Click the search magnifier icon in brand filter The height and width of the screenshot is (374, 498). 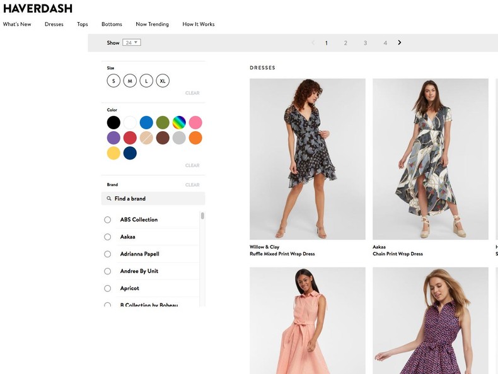point(109,199)
